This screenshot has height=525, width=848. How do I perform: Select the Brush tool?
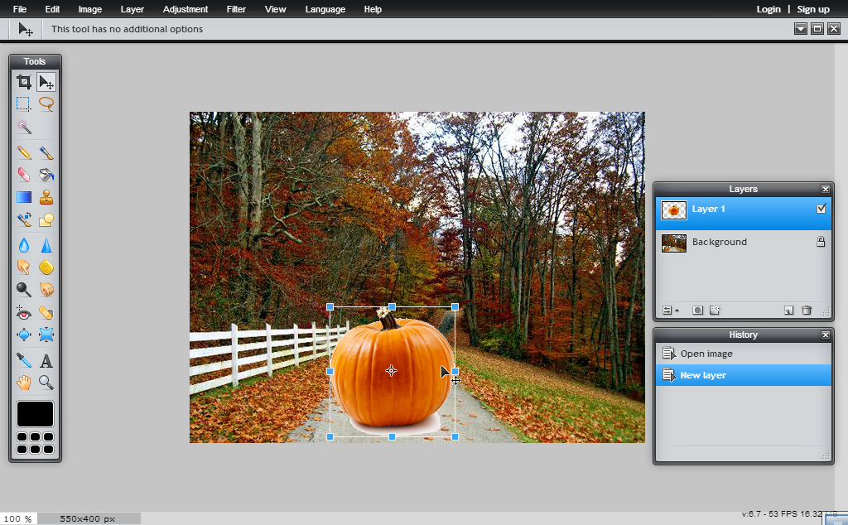pos(46,152)
